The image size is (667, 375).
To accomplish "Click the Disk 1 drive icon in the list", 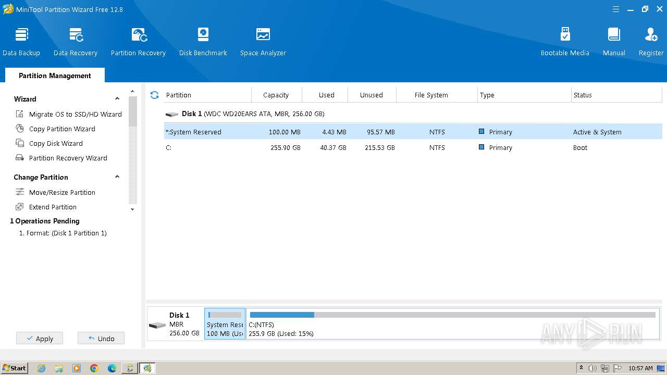I will [x=172, y=114].
